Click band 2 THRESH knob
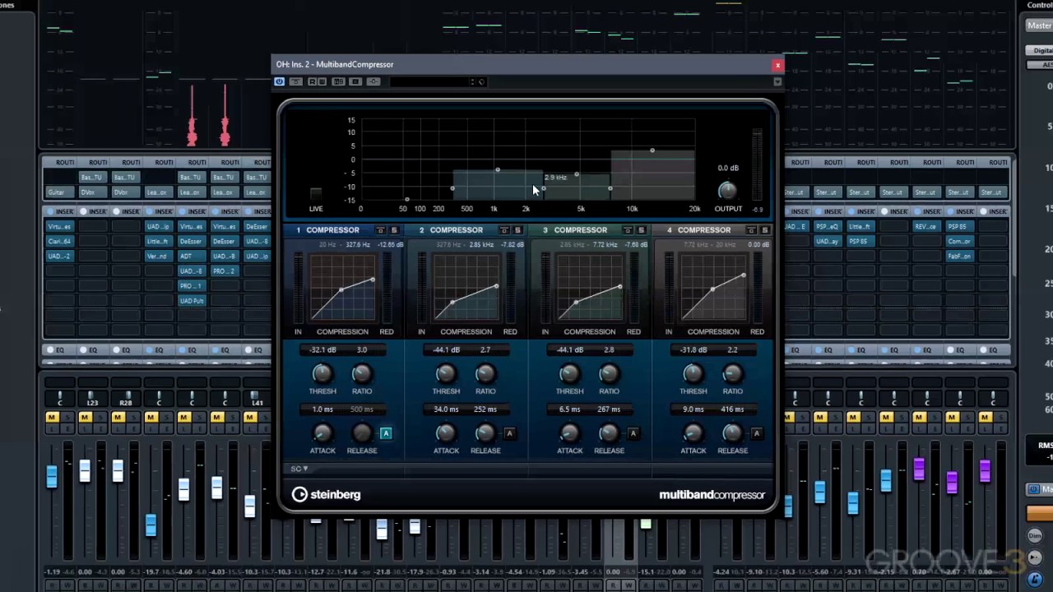1053x592 pixels. click(x=446, y=374)
